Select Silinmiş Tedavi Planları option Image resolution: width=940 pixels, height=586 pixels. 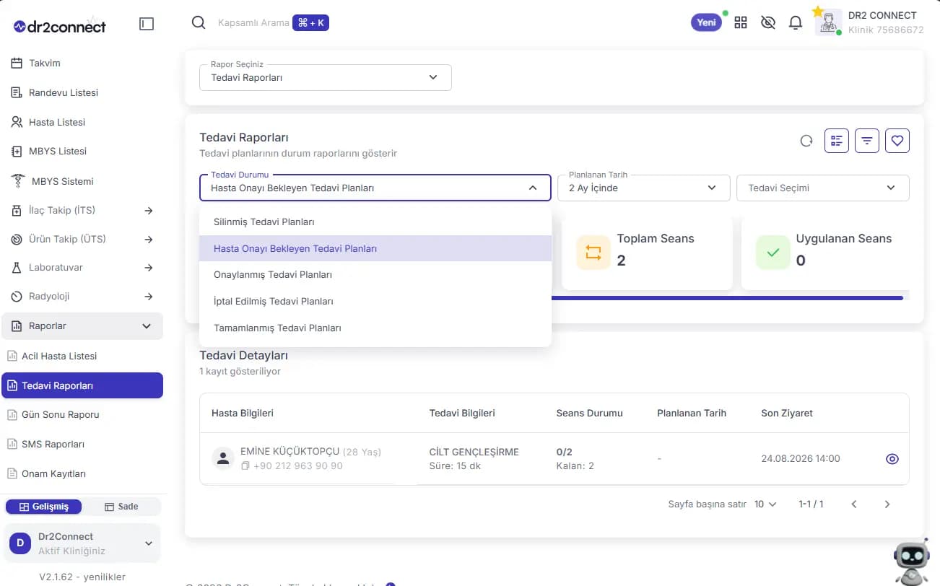tap(375, 222)
